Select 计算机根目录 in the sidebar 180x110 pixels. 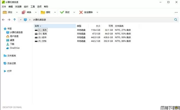click(x=14, y=32)
